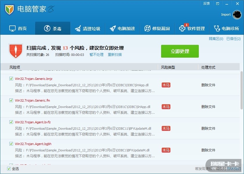Click the Import username label

pos(226,14)
